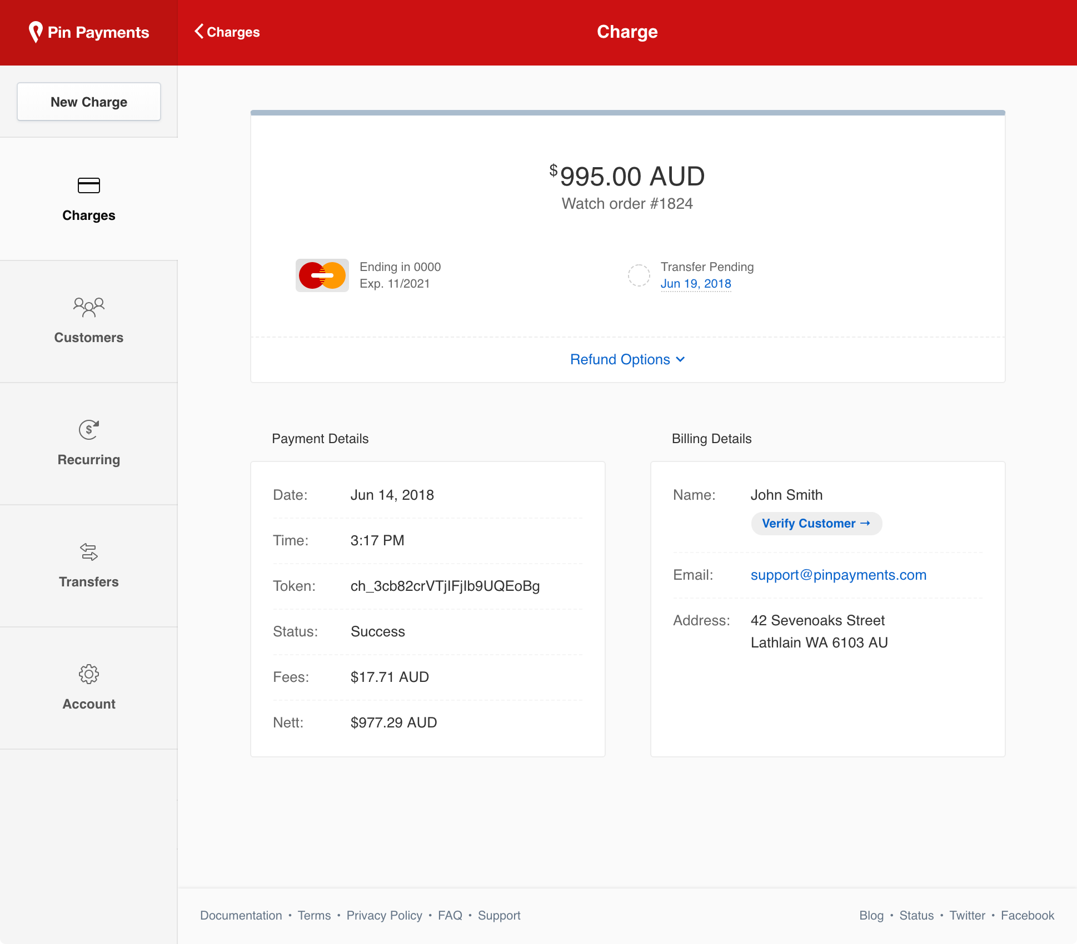1077x944 pixels.
Task: Click the fees value $17.71 AUD
Action: pyautogui.click(x=390, y=677)
